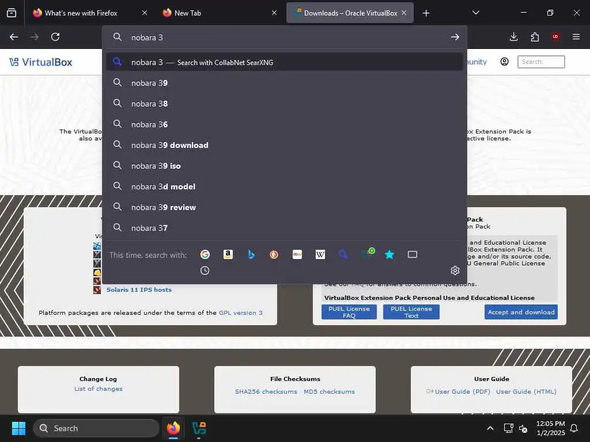Open the Windows Start menu
This screenshot has width=590, height=442.
point(18,428)
